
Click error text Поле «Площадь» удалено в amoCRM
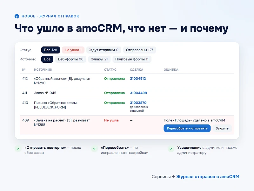(x=194, y=120)
